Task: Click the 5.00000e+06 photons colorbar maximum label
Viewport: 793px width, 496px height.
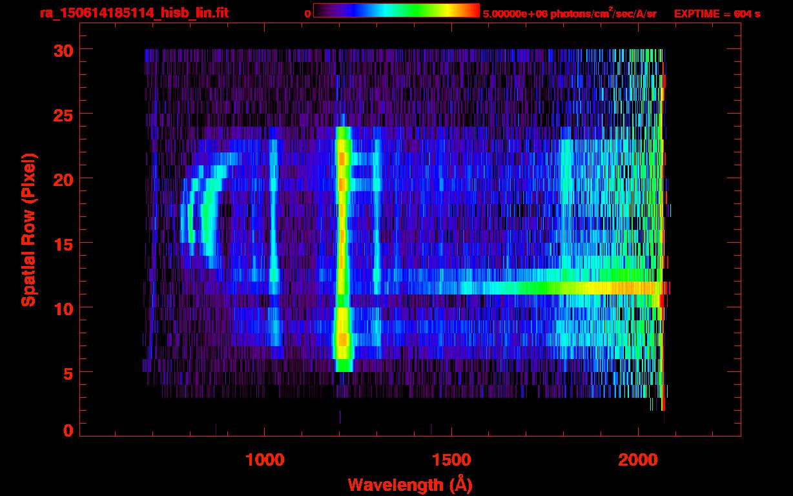Action: click(x=569, y=14)
